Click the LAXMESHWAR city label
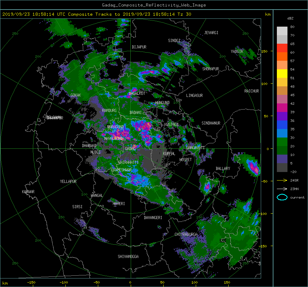This screenshot has height=287, width=308. pyautogui.click(x=121, y=170)
